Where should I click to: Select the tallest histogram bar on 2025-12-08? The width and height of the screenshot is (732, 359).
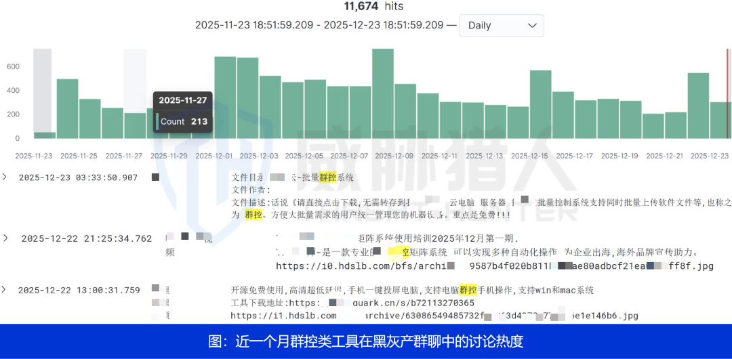pos(383,93)
